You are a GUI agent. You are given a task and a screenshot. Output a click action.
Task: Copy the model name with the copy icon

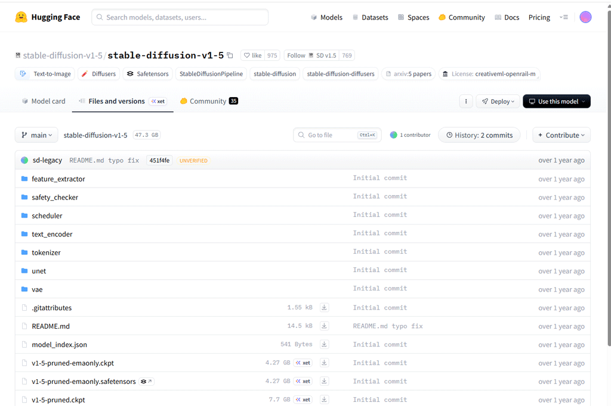tap(230, 55)
